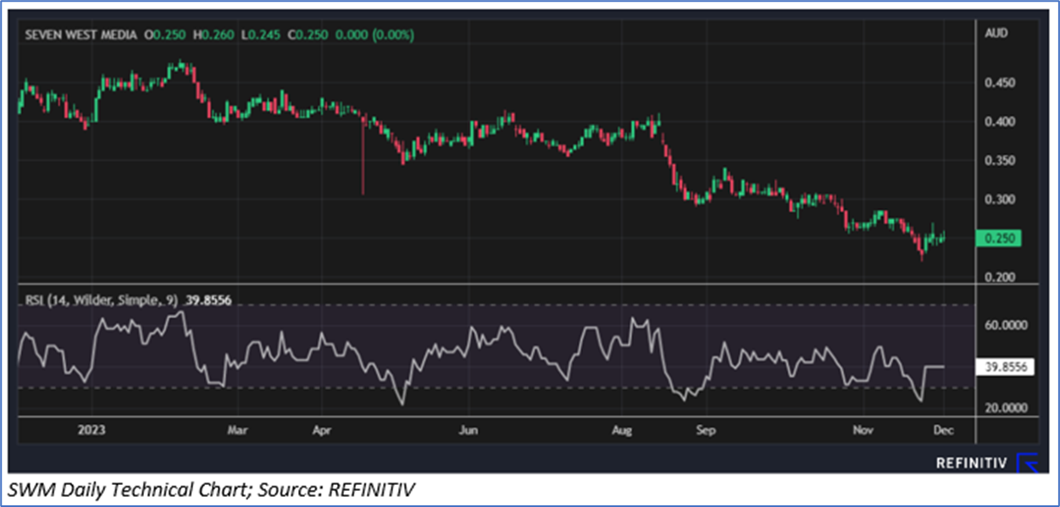Click the 0.300 price axis label
This screenshot has height=507, width=1060.
pyautogui.click(x=999, y=200)
